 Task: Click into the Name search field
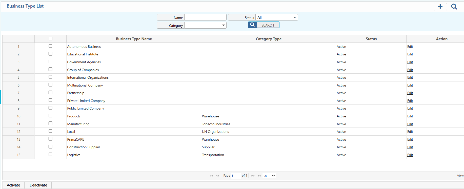click(205, 17)
